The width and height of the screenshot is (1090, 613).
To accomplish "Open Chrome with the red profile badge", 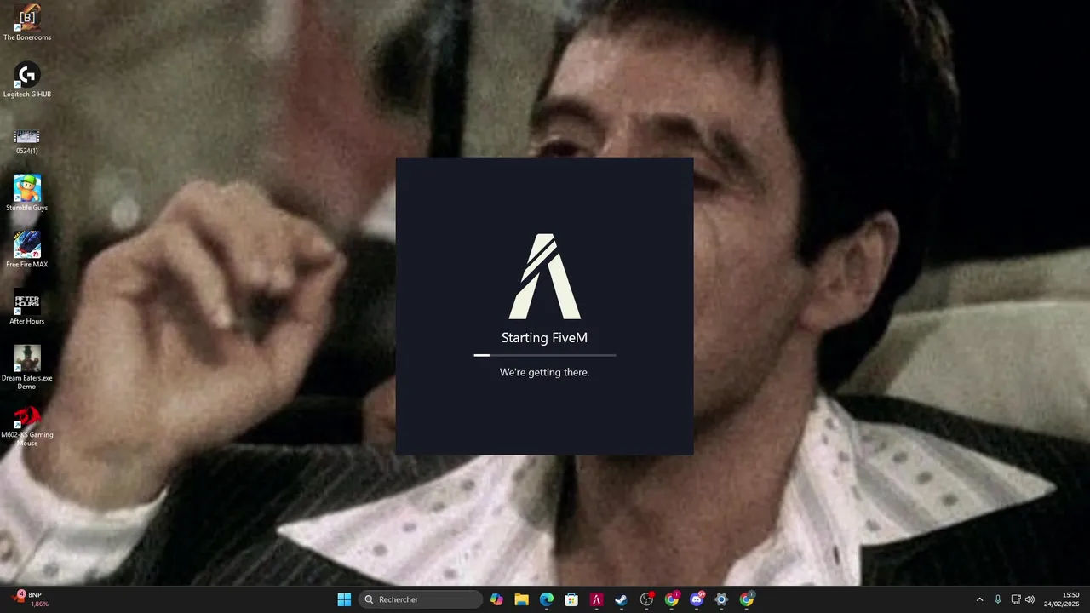I will [672, 599].
